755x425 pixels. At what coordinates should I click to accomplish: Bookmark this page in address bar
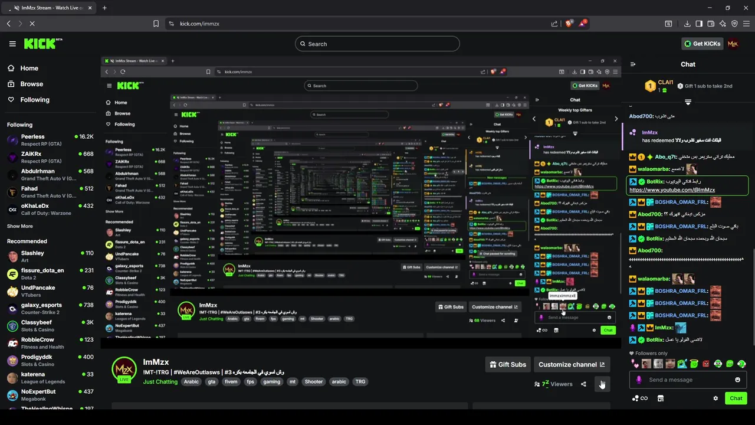tap(156, 24)
